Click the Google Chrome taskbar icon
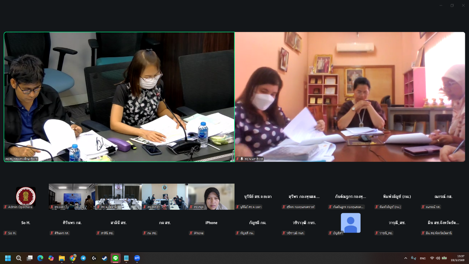Viewport: 469px width, 264px height. (73, 258)
